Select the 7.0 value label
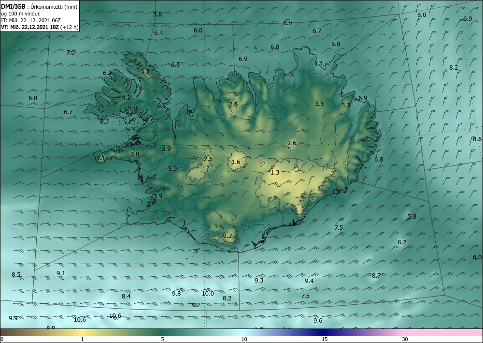 coord(71,53)
